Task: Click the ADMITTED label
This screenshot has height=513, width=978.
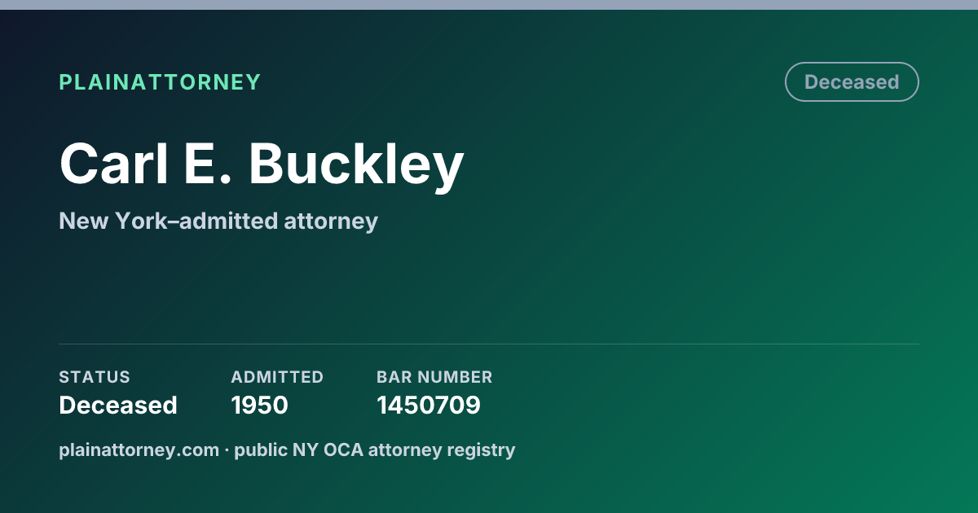Action: [x=277, y=377]
